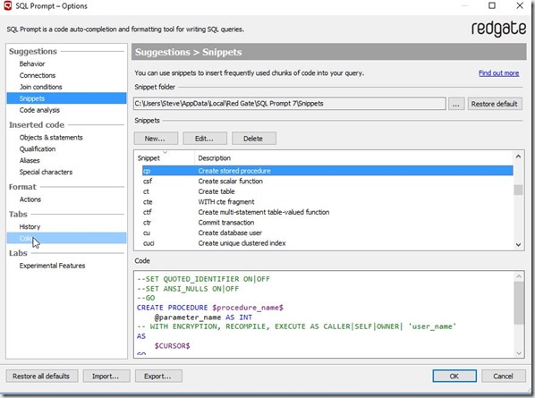This screenshot has width=535, height=398.
Task: Select the cuci unique clustered index snippet
Action: click(327, 243)
